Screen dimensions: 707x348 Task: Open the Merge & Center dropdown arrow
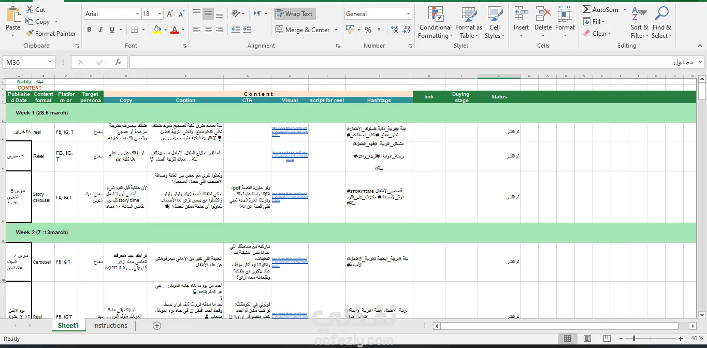coord(336,30)
